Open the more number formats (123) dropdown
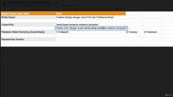Viewport: 173px width, 97px height. pyautogui.click(x=40, y=10)
